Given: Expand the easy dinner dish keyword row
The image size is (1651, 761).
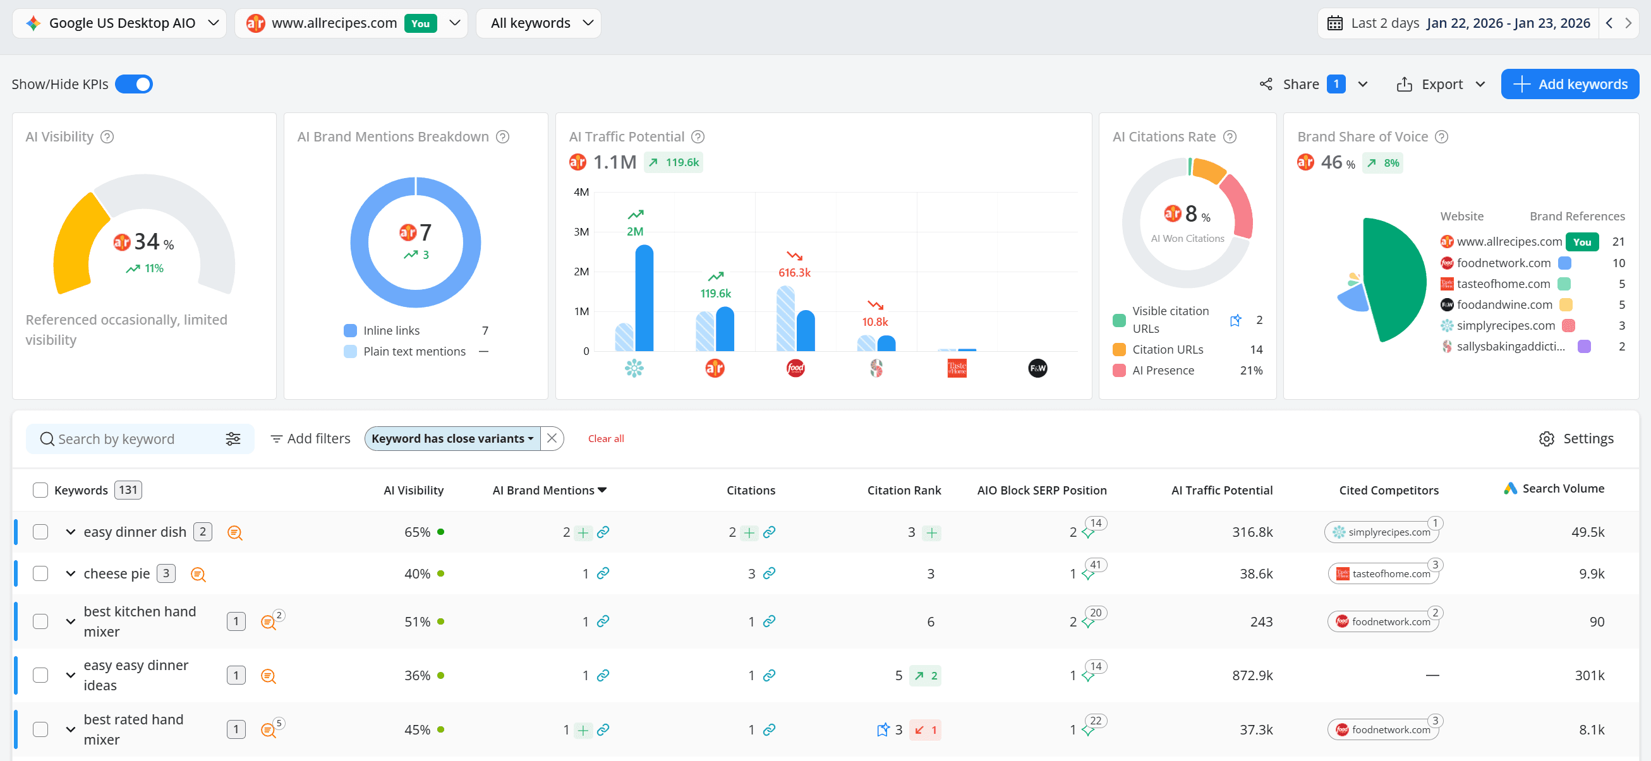Looking at the screenshot, I should [x=71, y=532].
